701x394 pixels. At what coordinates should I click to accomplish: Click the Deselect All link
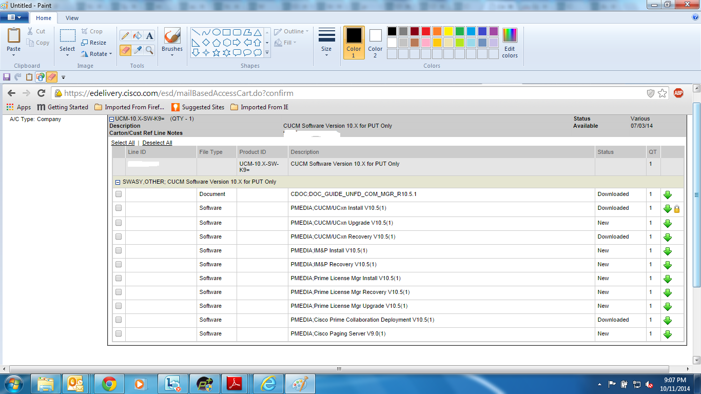coord(157,143)
